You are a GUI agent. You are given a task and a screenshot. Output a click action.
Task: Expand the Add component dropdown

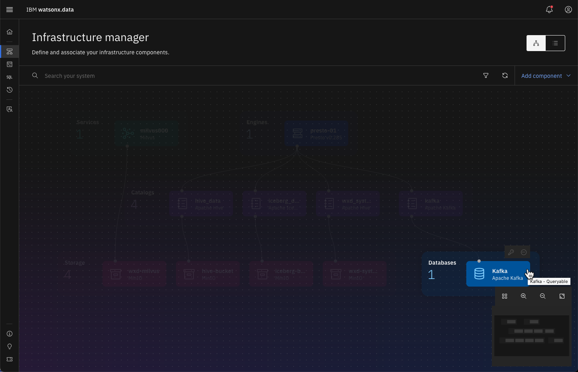(546, 75)
